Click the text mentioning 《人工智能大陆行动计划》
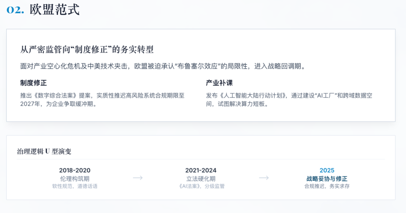The width and height of the screenshot is (406, 213). point(289,100)
